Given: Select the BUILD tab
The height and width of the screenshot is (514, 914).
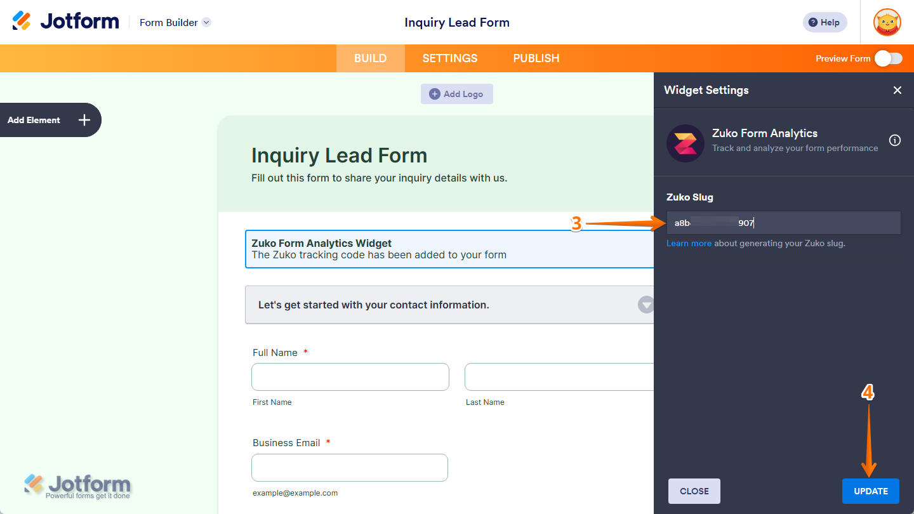Looking at the screenshot, I should 370,58.
